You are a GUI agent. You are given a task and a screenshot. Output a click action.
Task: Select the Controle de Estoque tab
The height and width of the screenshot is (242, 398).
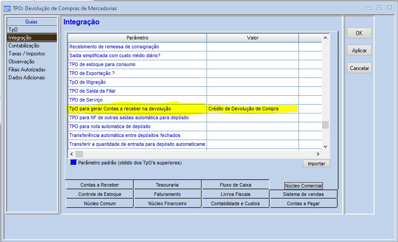(x=99, y=194)
